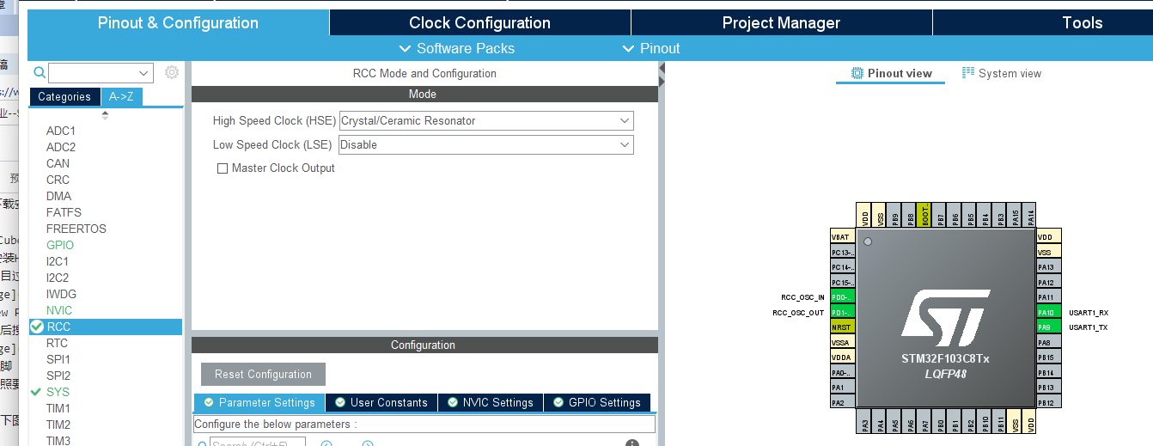Select pin PA12 on the chip
1153x446 pixels.
pyautogui.click(x=1049, y=283)
